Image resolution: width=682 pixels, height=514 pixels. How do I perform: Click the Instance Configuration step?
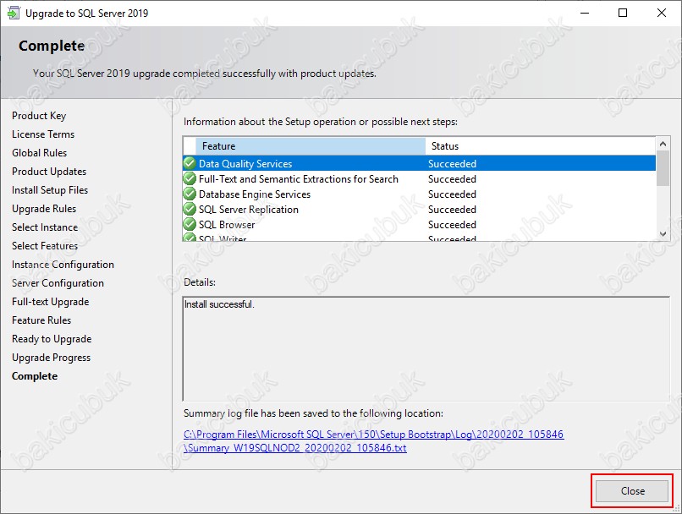coord(63,265)
